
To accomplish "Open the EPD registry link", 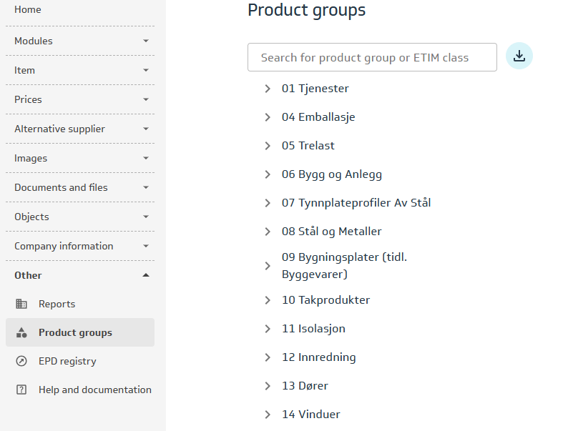I will click(67, 361).
